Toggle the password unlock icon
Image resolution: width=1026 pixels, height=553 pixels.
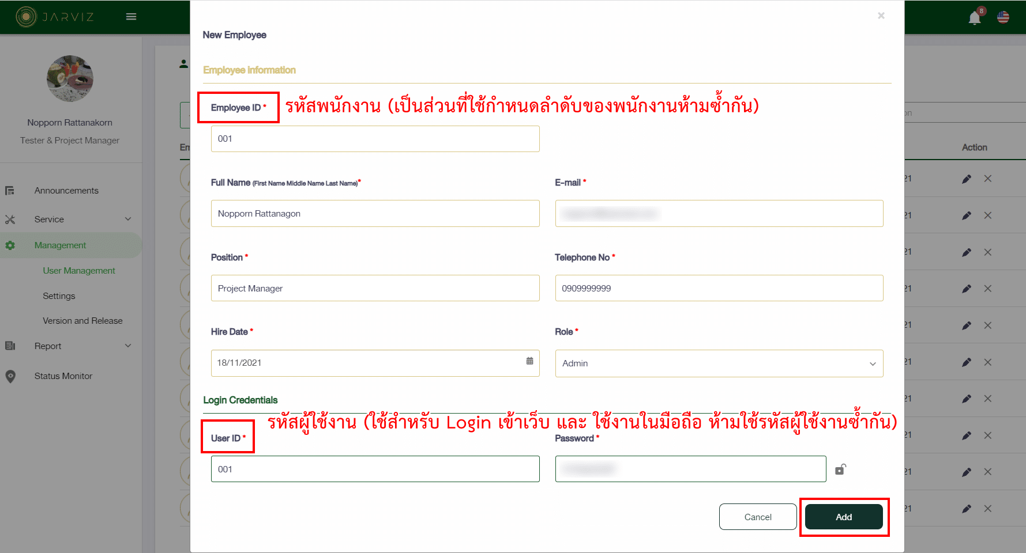coord(840,469)
